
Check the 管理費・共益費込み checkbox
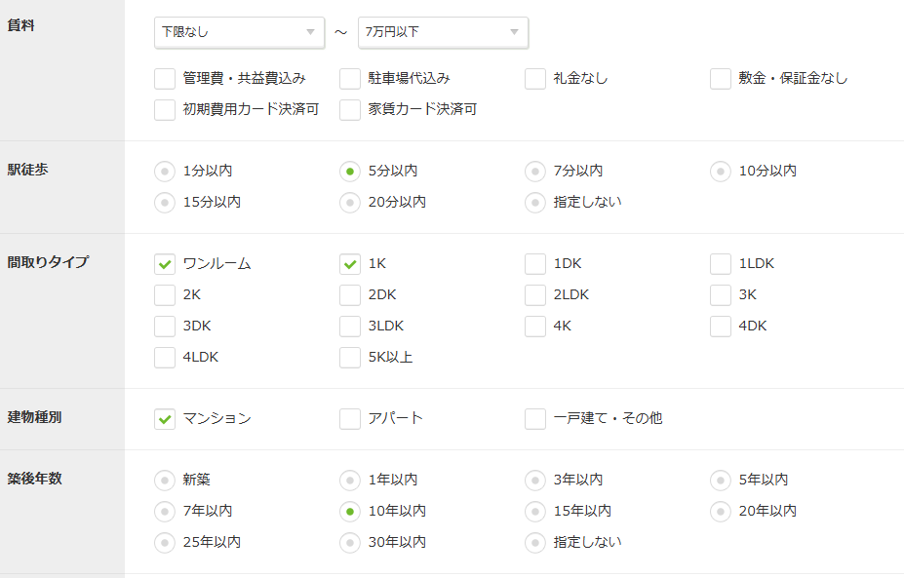tap(165, 79)
